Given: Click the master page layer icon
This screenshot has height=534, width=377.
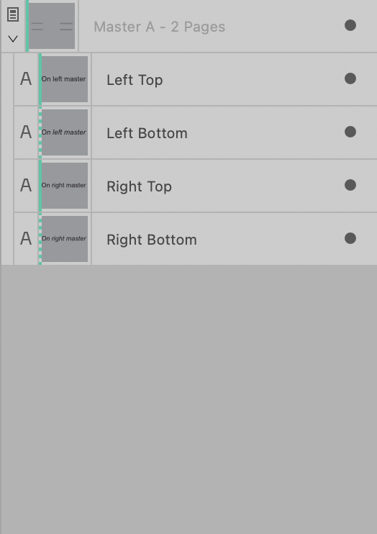Looking at the screenshot, I should pos(13,14).
